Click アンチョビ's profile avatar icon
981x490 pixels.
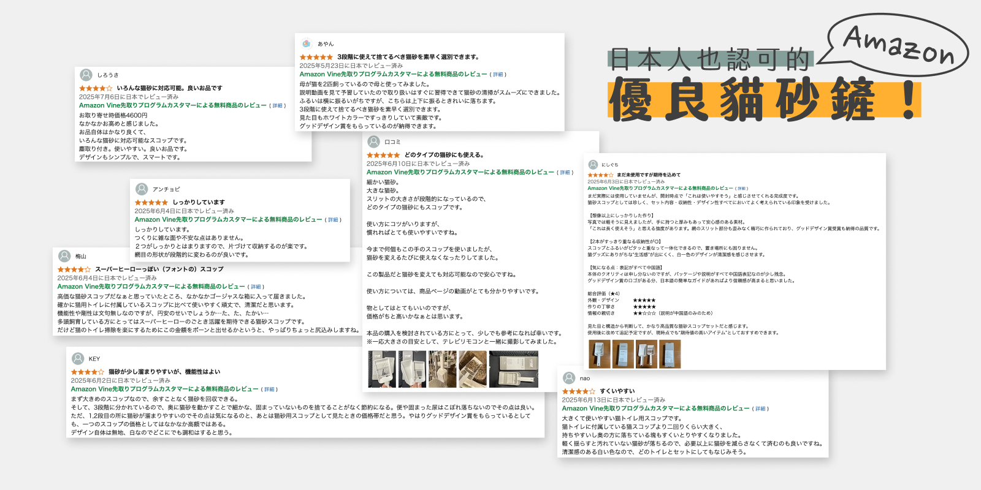pos(142,189)
